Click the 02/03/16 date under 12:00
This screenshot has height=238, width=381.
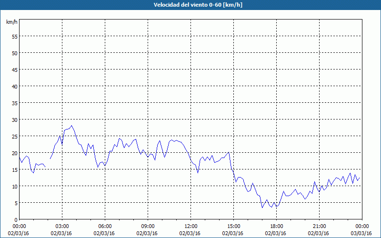tap(190, 233)
